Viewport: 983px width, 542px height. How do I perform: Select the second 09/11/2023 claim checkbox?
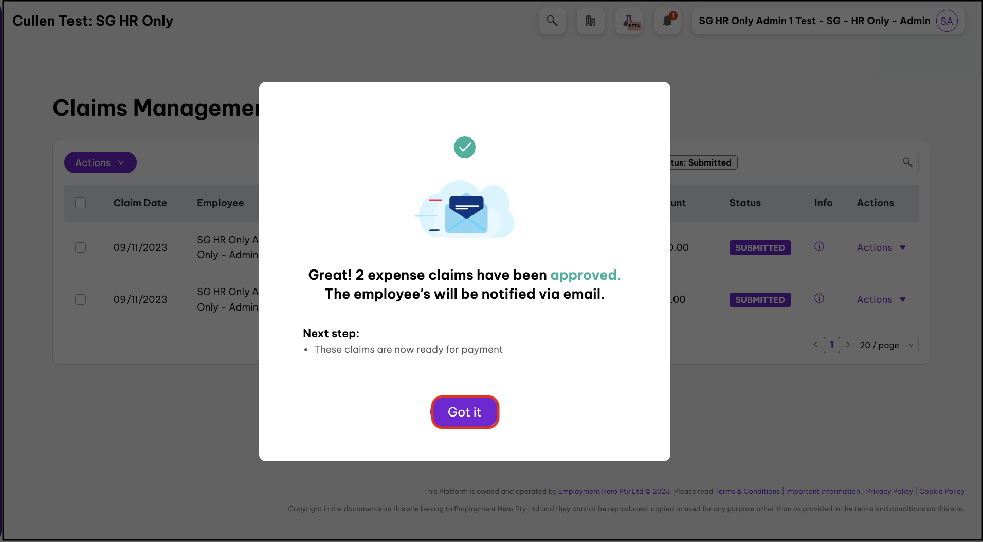click(x=81, y=299)
